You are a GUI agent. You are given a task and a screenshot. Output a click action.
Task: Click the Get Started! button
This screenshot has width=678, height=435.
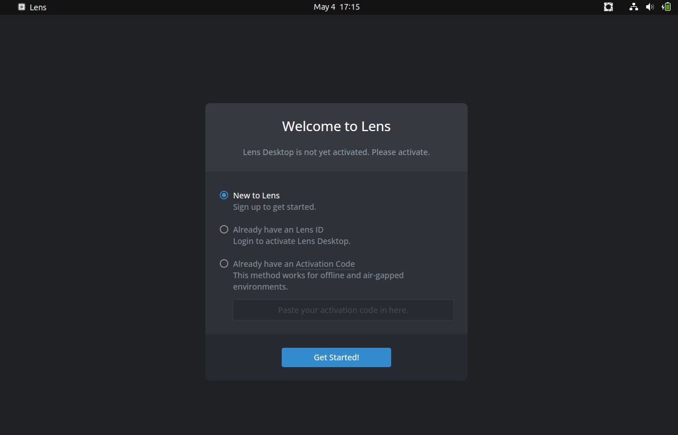coord(336,357)
